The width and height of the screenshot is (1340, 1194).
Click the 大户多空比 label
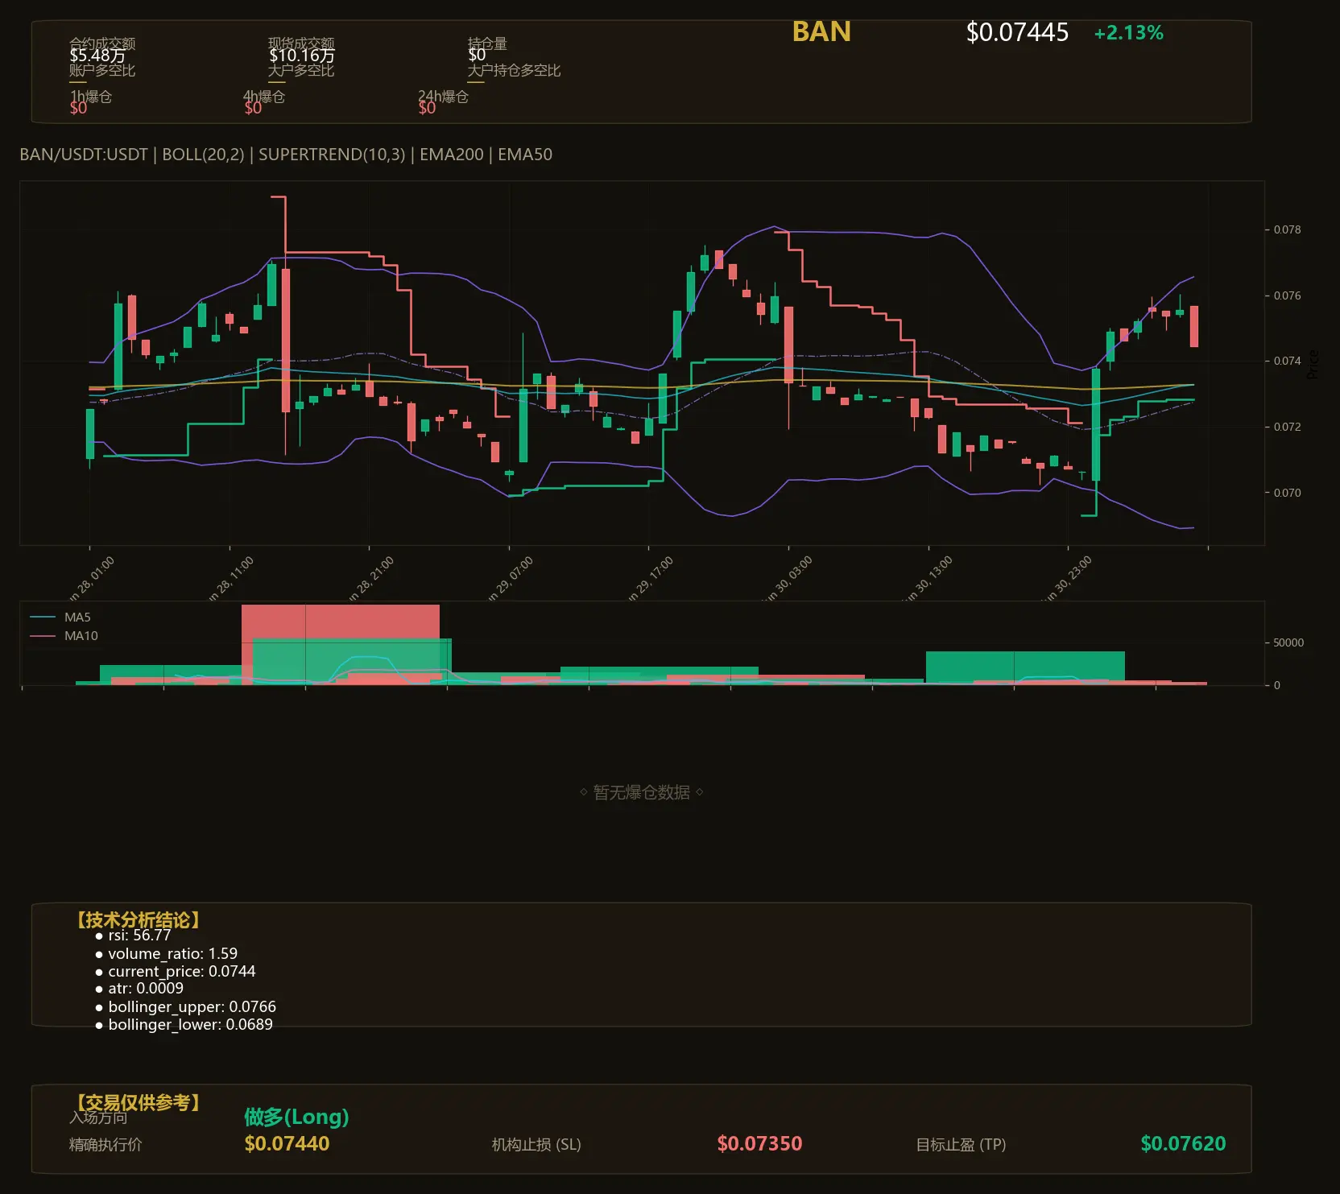tap(301, 70)
